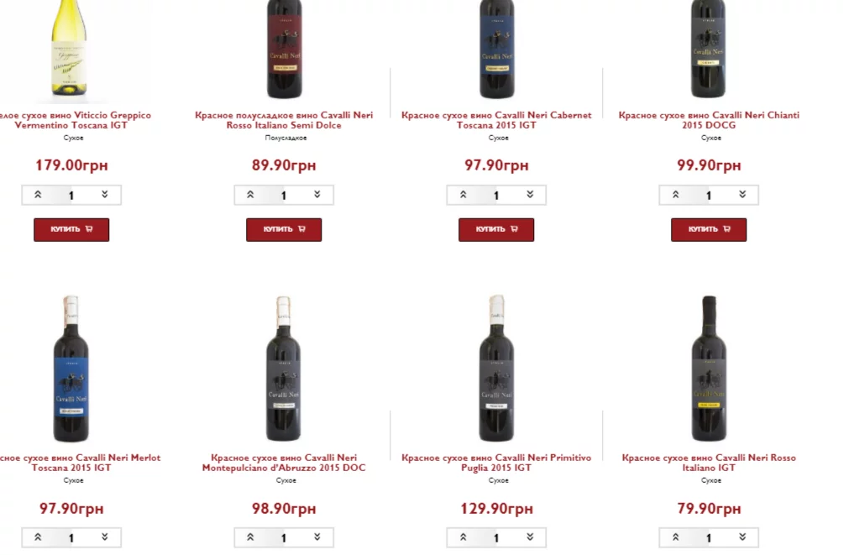This screenshot has width=849, height=555.
Task: Decrease quantity for Cavalli Neri Chianti 2015
Action: tap(742, 195)
